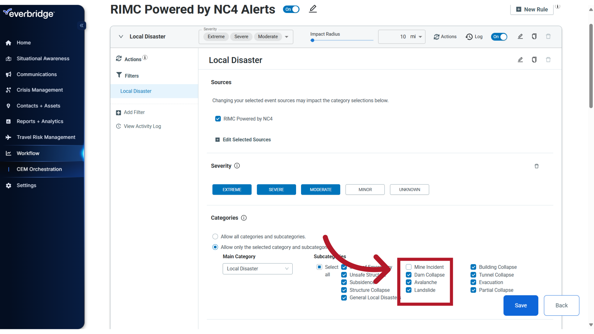
Task: Click the Save button
Action: [521, 306]
